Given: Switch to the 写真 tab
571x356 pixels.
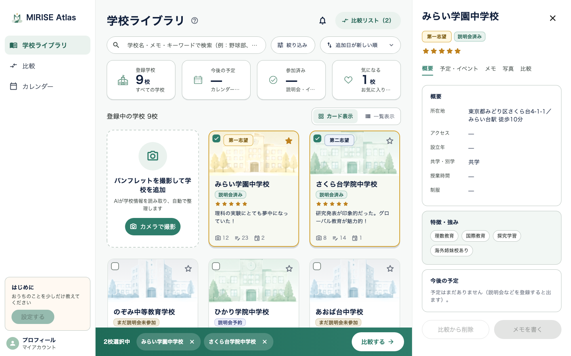Looking at the screenshot, I should click(x=508, y=69).
